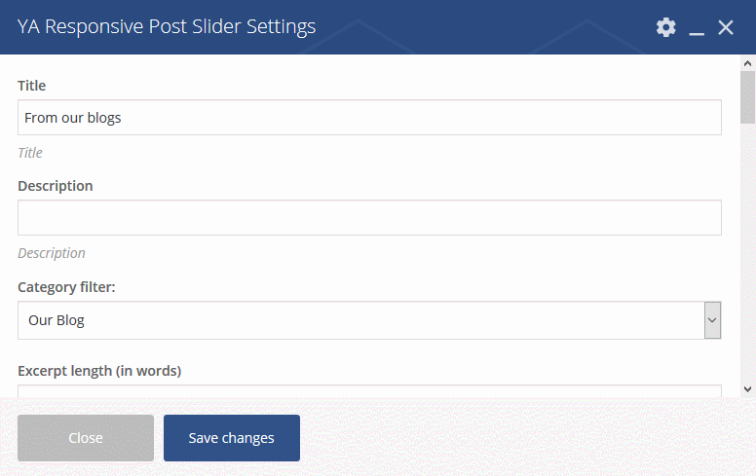Click the scrollbar down arrow

point(748,389)
